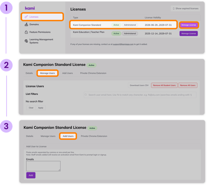This screenshot has width=207, height=185.
Task: Open Details tab in the Manage Users panel
Action: tap(29, 73)
